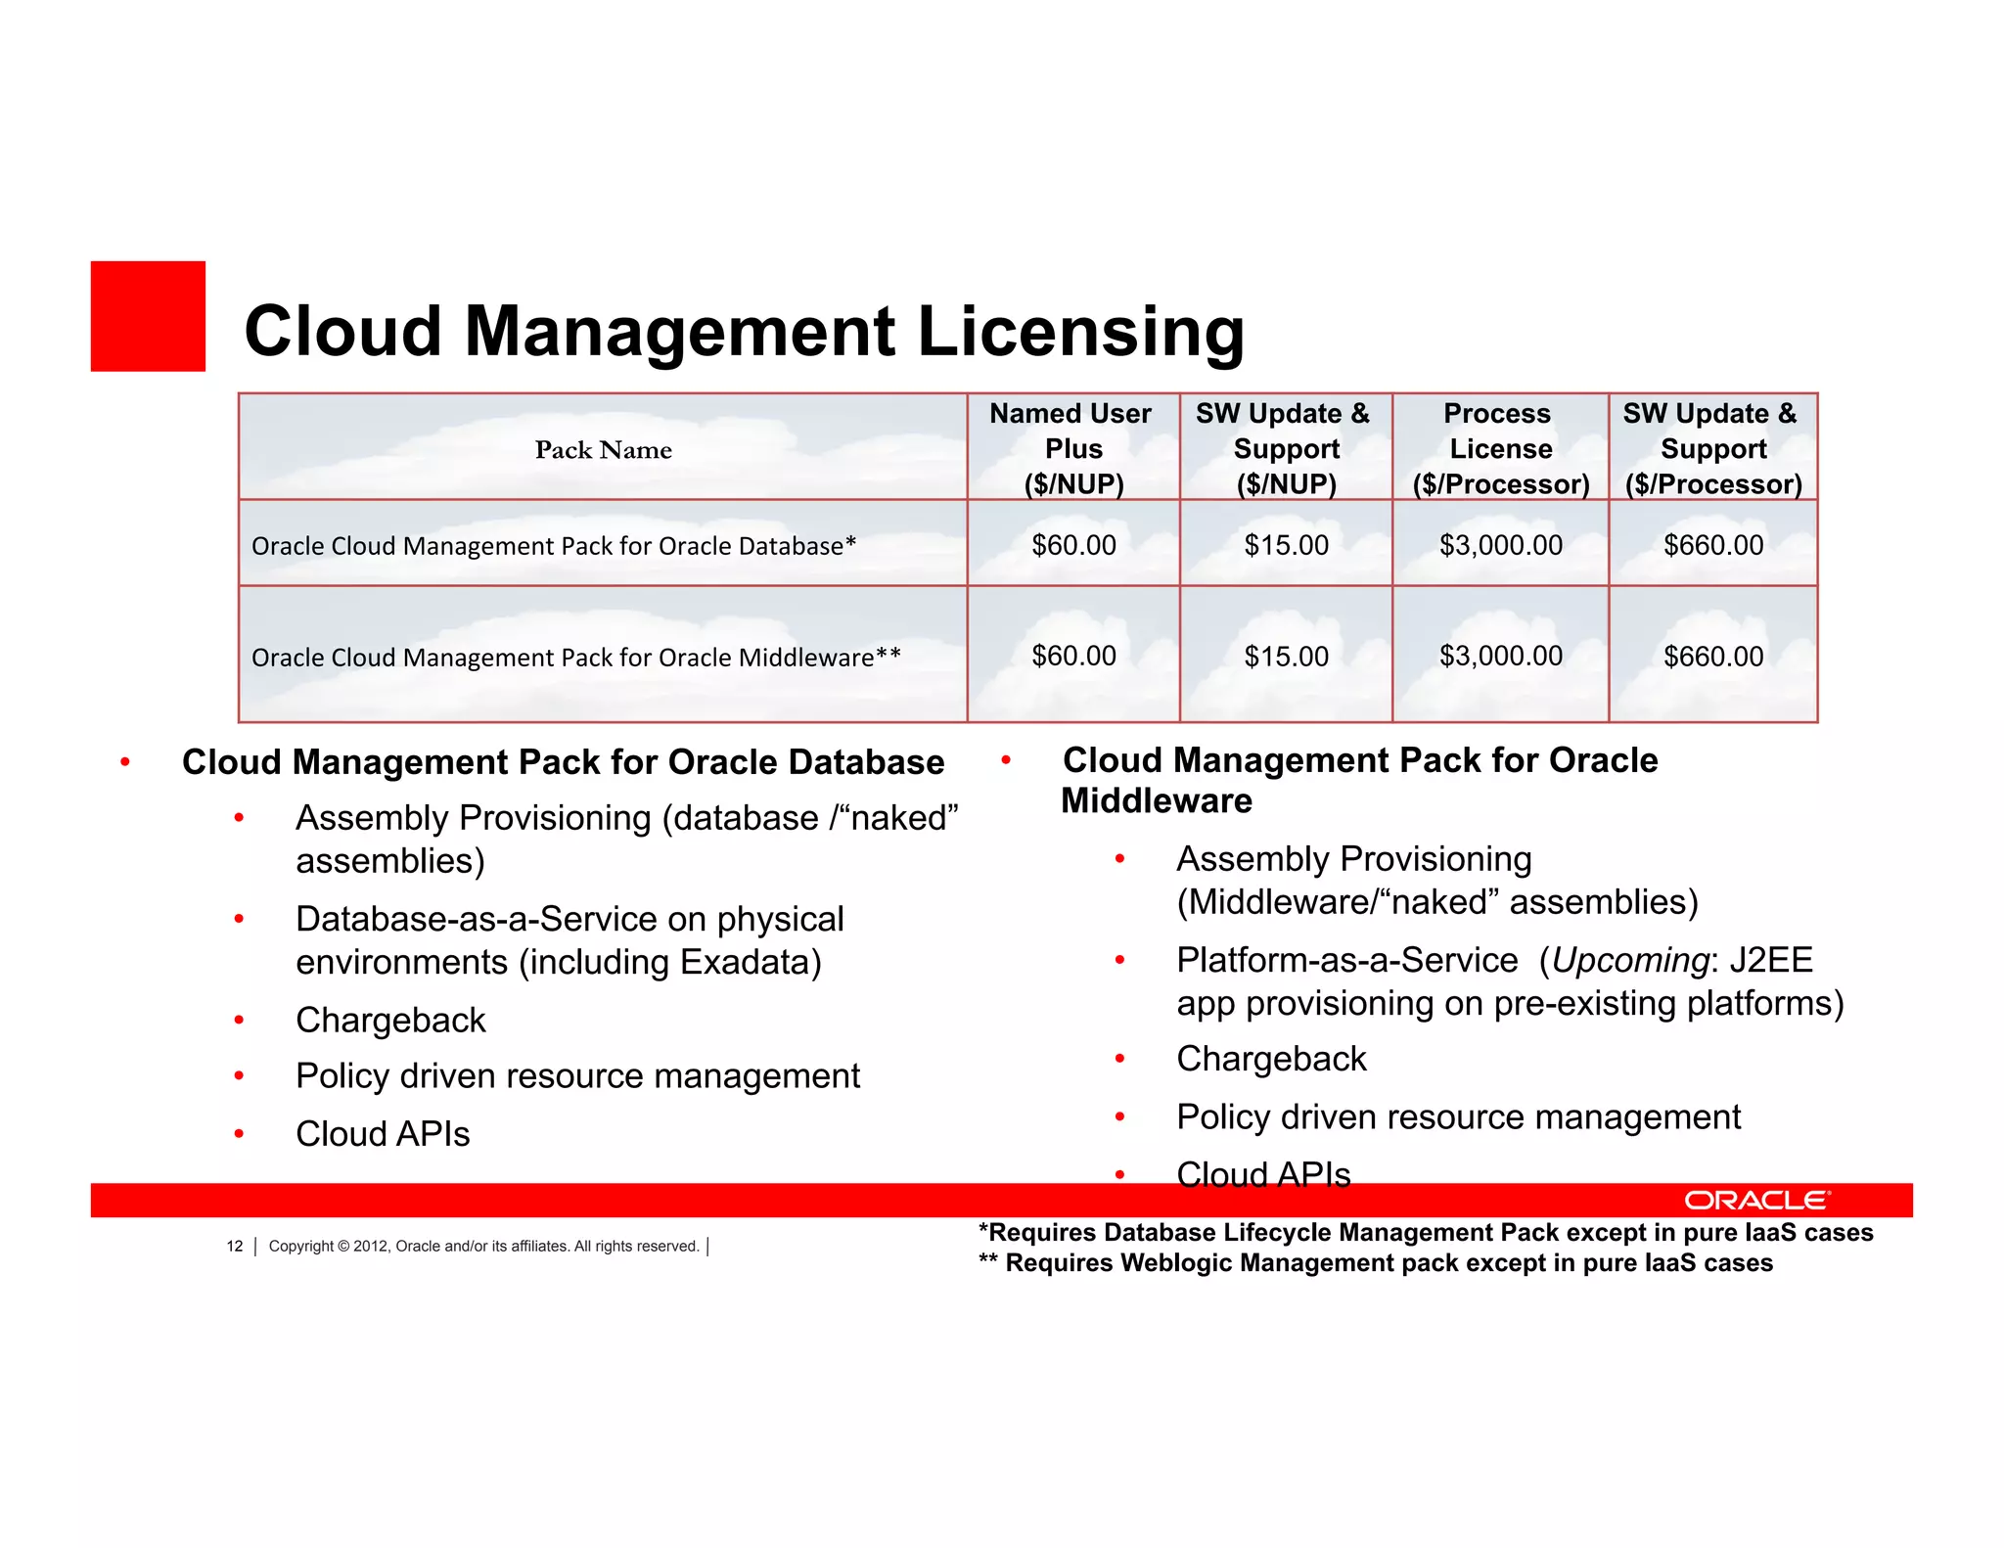Viewport: 2004px width, 1548px height.
Task: Click Assembly Provisioning (Middleware) bullet
Action: (1436, 880)
